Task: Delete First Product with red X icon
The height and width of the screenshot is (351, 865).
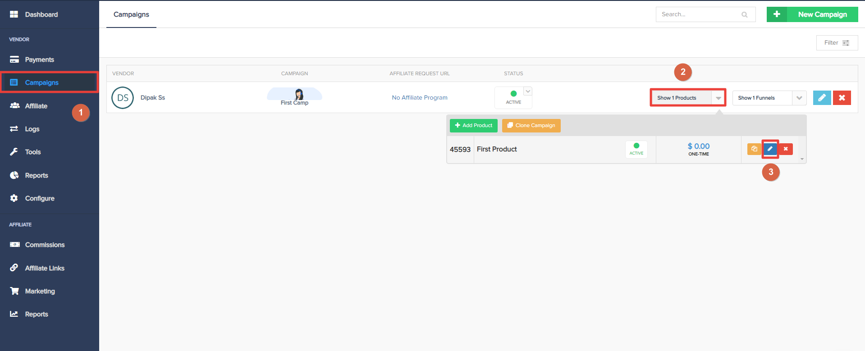Action: tap(786, 149)
